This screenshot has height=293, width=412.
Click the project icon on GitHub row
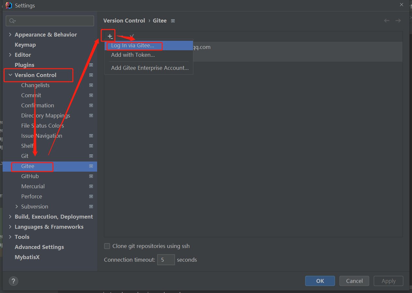pyautogui.click(x=91, y=176)
